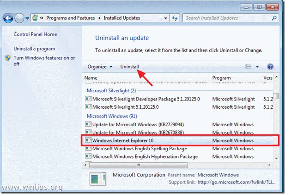Click Microsoft Windows program cell for Internet Explorer 10
This screenshot has height=194, width=285.
(233, 141)
